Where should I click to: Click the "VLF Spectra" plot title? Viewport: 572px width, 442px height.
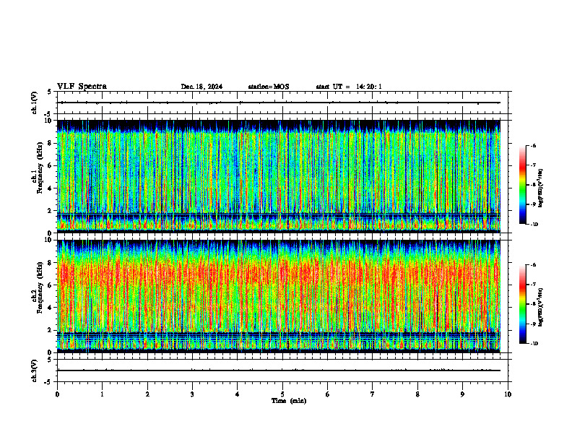[82, 87]
